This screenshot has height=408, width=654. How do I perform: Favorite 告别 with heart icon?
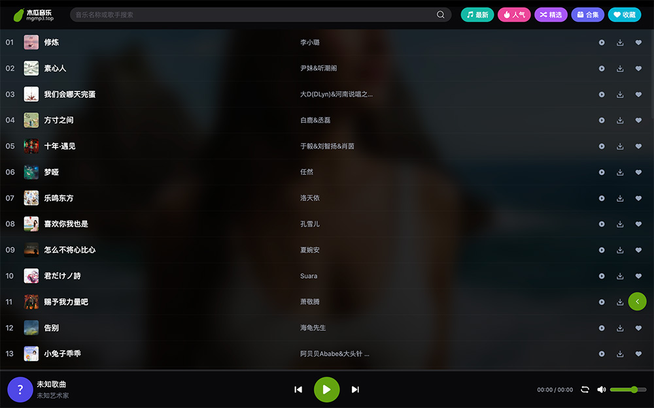pos(638,328)
